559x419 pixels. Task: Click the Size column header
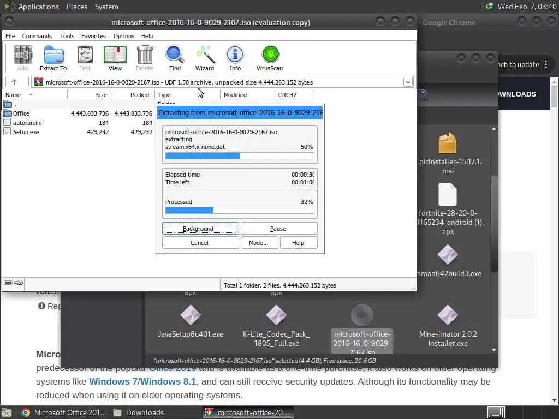[89, 95]
